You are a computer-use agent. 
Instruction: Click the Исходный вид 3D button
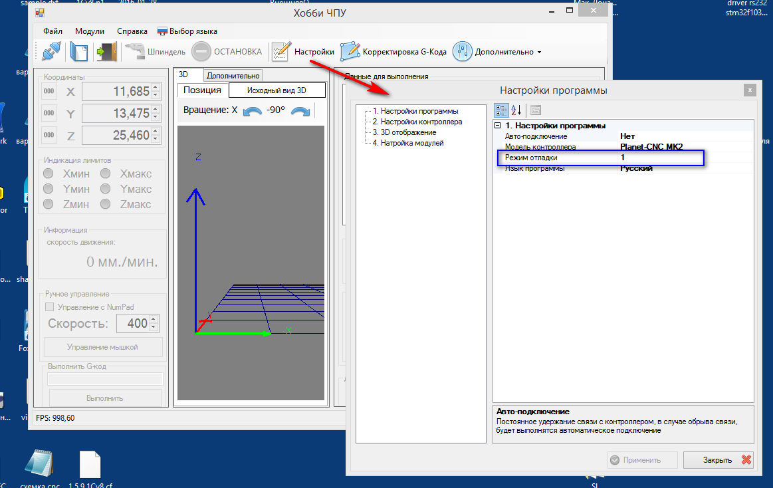coord(276,90)
